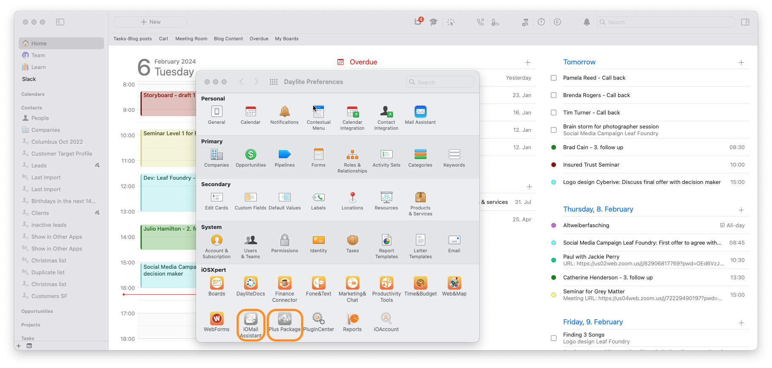Open Categories preferences
The width and height of the screenshot is (772, 368).
coord(420,154)
